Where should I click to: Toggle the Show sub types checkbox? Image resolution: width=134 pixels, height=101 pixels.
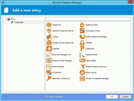click(47, 97)
